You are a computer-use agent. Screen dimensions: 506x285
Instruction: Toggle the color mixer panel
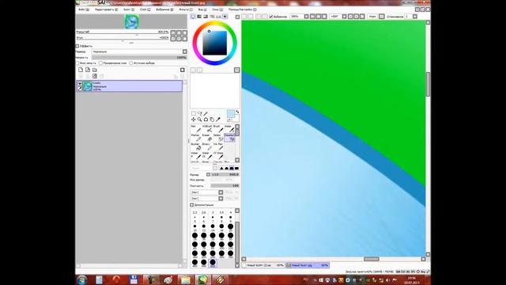tap(212, 16)
